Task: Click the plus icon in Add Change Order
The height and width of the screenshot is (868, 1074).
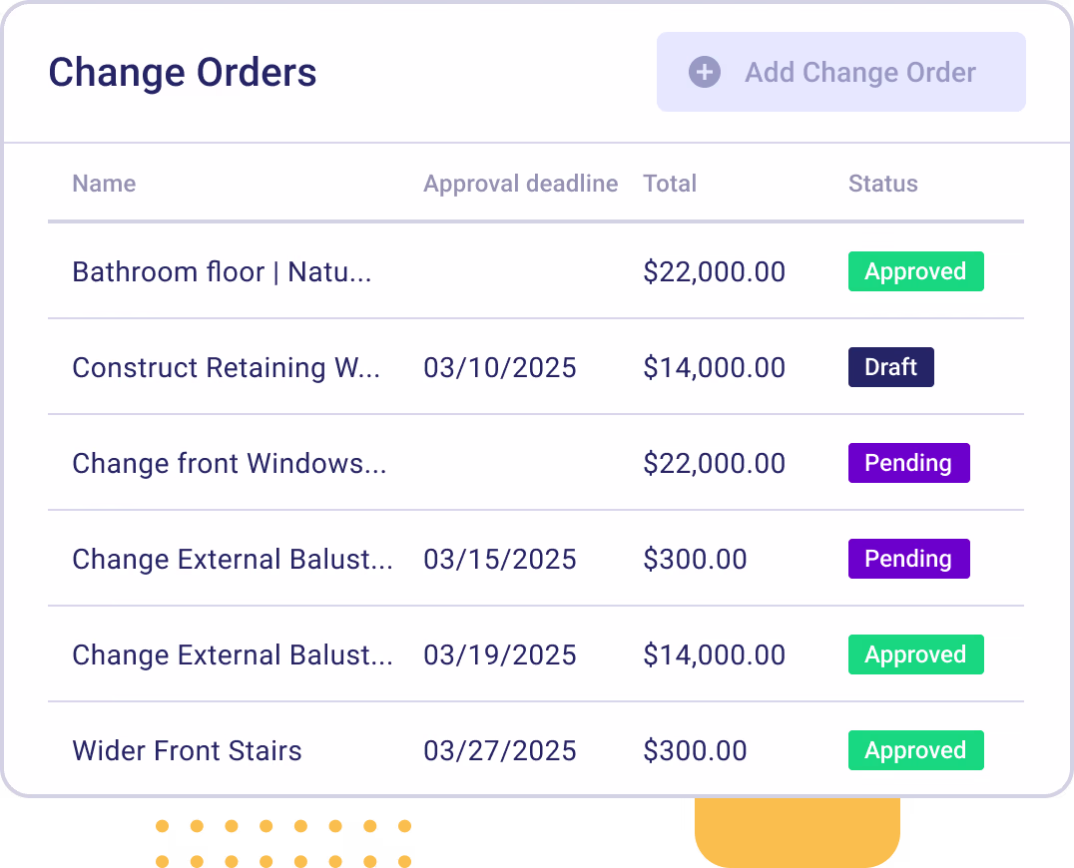Action: click(x=704, y=72)
